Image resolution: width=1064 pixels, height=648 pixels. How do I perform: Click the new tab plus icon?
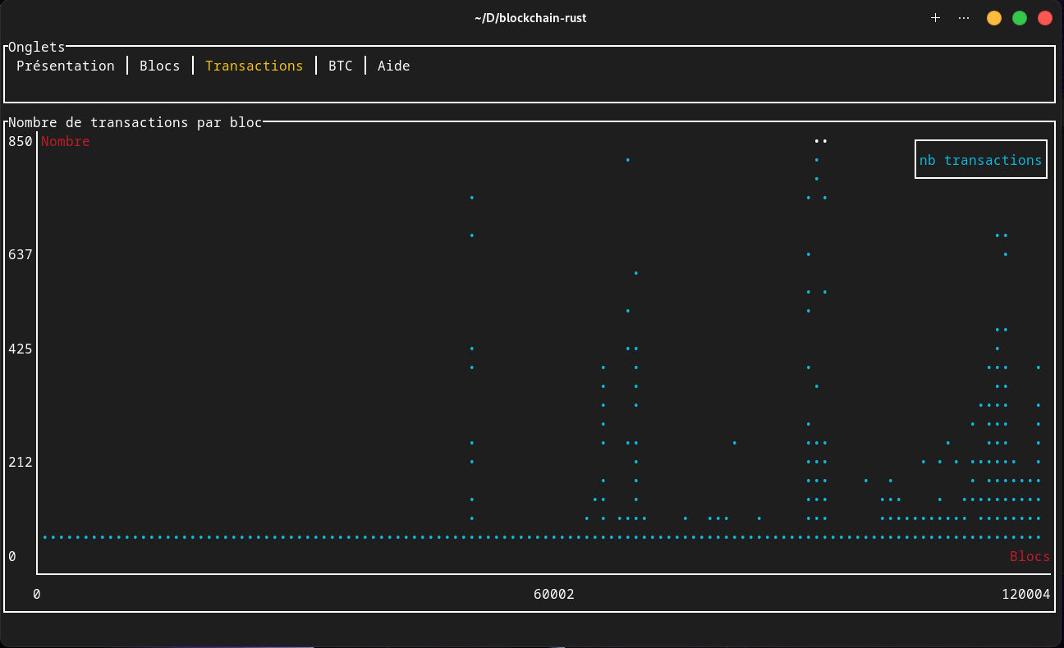935,17
